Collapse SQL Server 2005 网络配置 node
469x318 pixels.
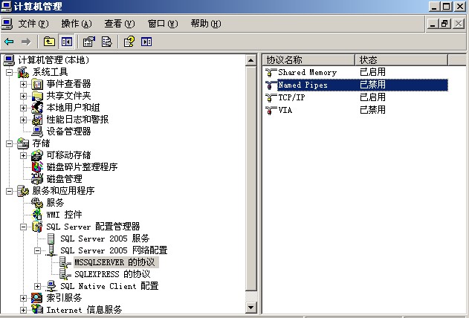coord(37,250)
